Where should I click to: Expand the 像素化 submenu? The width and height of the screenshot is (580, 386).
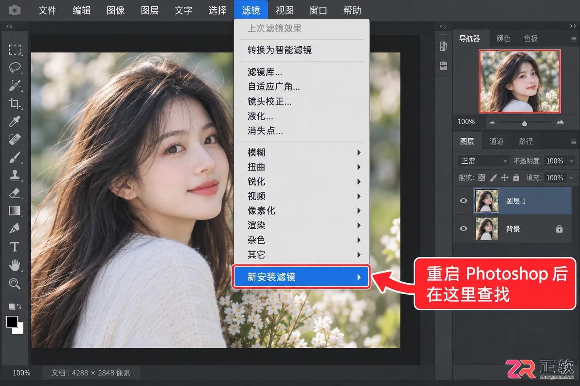pyautogui.click(x=301, y=211)
